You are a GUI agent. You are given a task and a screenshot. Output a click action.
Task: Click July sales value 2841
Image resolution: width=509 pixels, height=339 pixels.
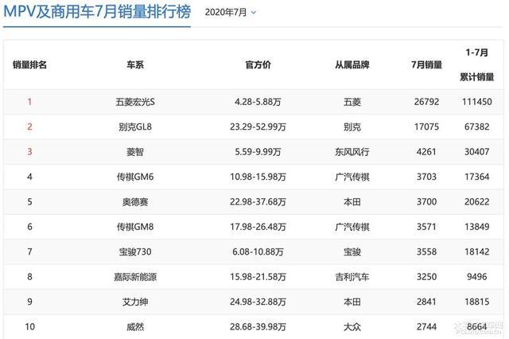pos(426,302)
